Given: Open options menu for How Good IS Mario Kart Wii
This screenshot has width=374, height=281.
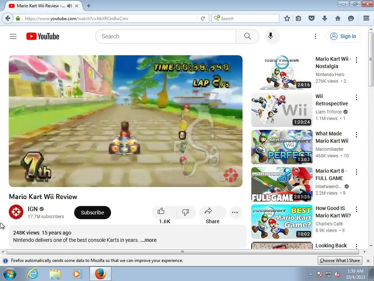Looking at the screenshot, I should pyautogui.click(x=356, y=209).
